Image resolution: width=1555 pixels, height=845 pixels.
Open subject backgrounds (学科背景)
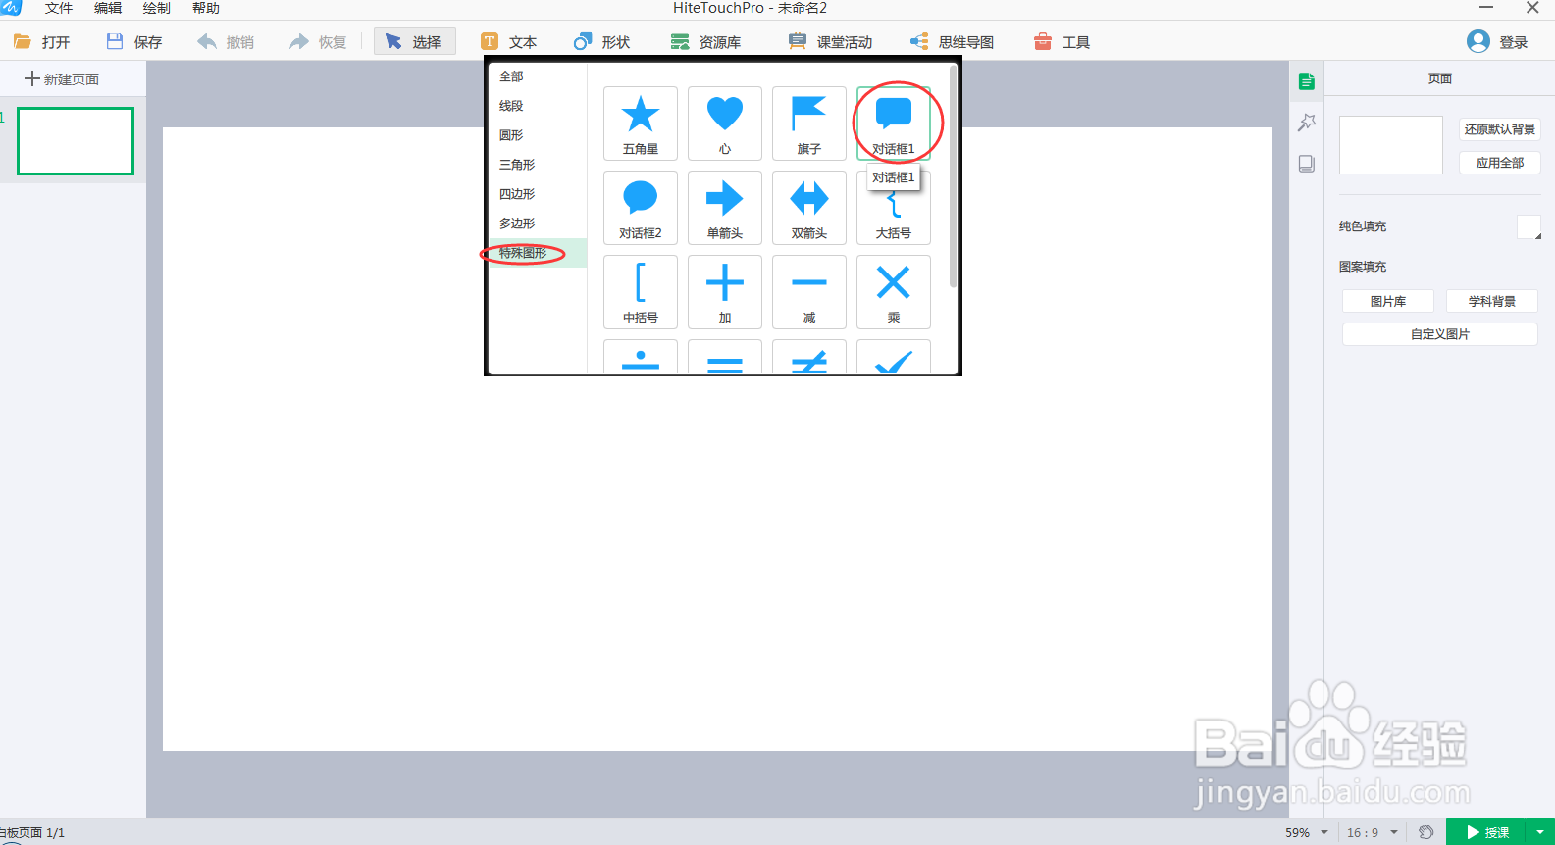point(1492,301)
